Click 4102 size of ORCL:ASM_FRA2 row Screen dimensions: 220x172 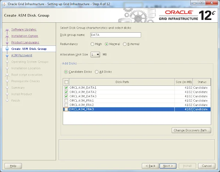click(x=188, y=105)
